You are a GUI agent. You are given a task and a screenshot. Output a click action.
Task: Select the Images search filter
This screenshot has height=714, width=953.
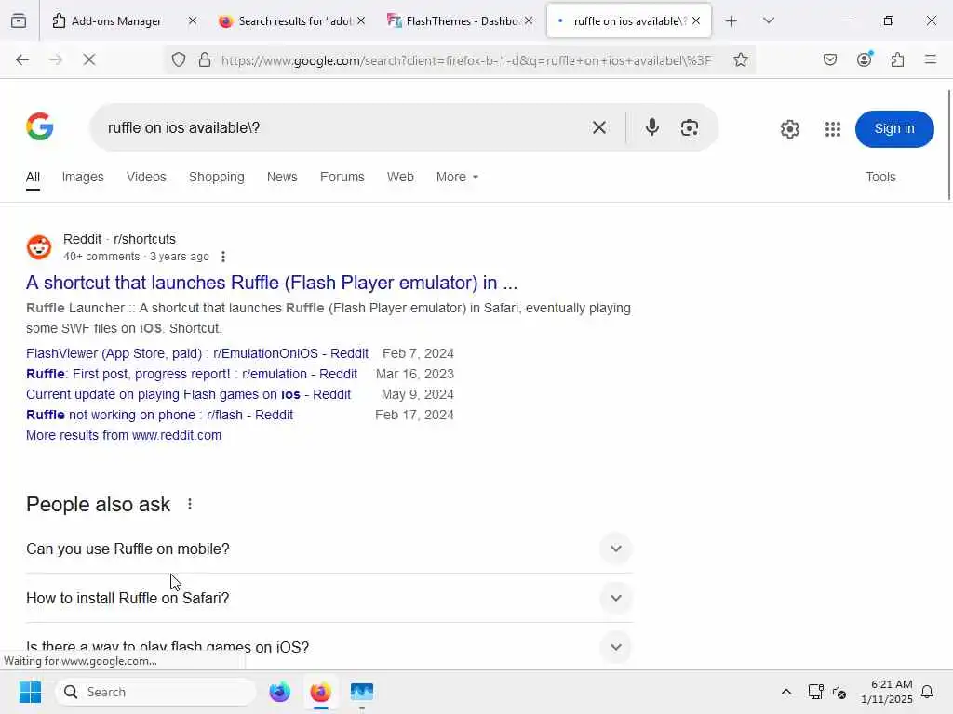83,177
